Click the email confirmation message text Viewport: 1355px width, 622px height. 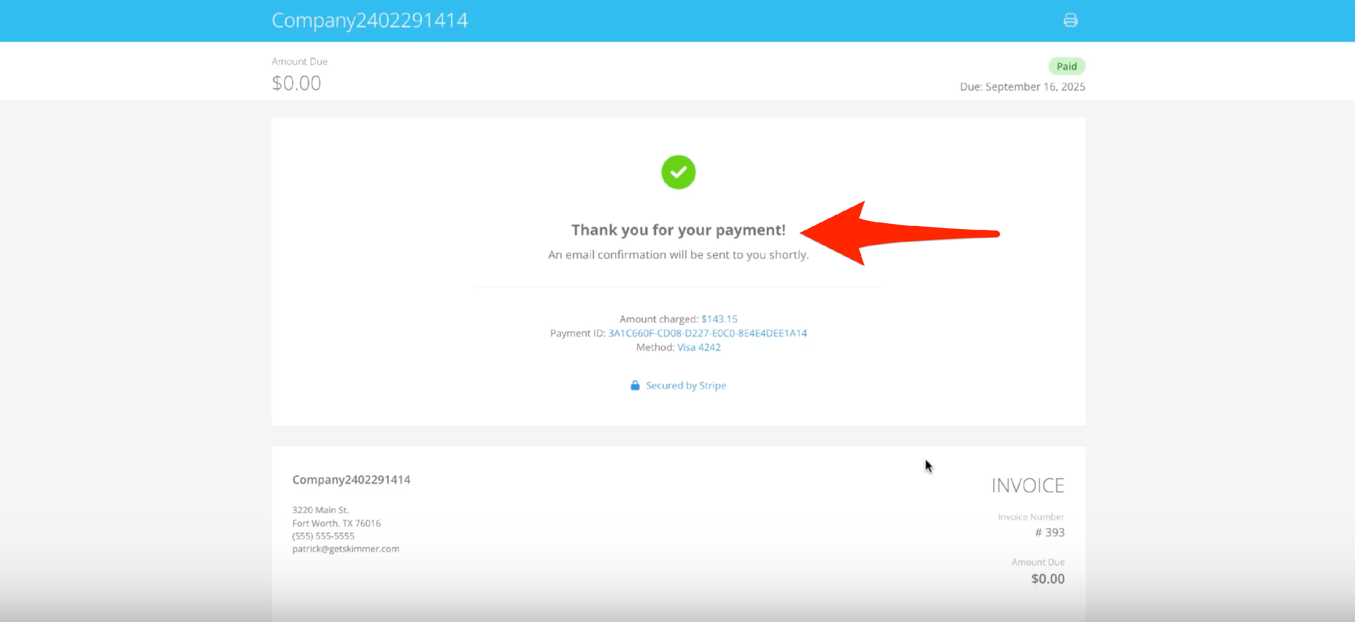tap(678, 255)
